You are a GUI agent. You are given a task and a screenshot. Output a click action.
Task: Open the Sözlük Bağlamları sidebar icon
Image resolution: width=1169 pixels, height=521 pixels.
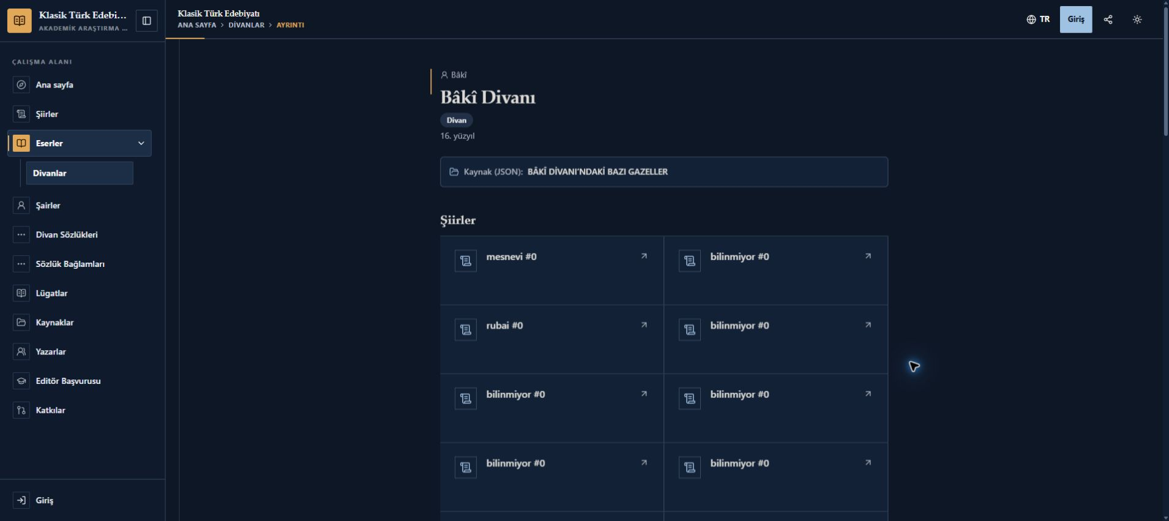click(x=21, y=264)
